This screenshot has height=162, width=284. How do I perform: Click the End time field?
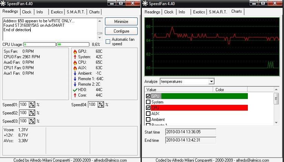tap(191, 140)
